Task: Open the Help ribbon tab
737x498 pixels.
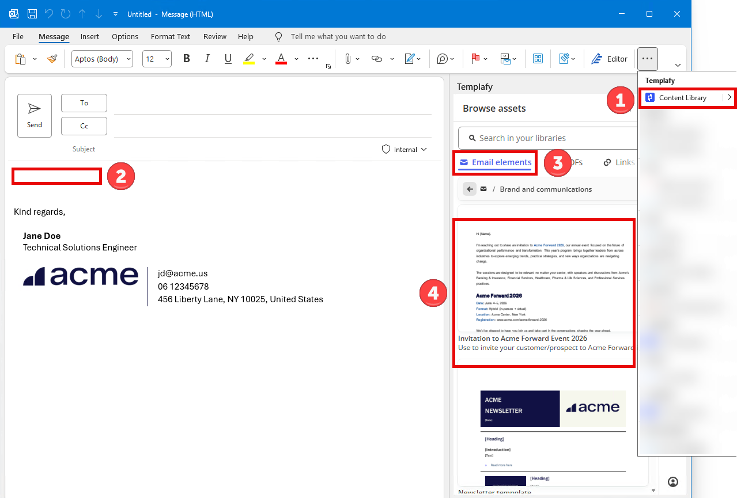Action: 245,36
